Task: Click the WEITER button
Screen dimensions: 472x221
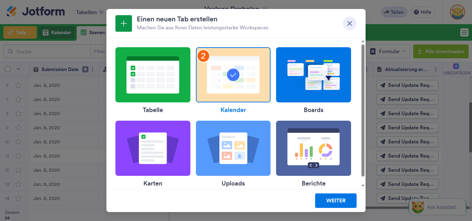Action: (x=336, y=200)
